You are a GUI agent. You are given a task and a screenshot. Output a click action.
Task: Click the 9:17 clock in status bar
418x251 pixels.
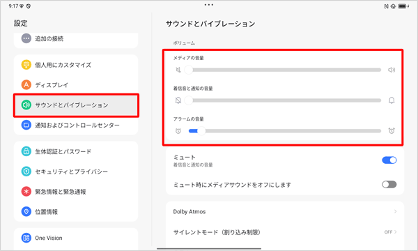point(13,6)
